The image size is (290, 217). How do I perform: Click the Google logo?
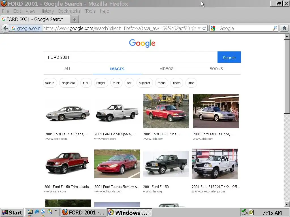pyautogui.click(x=142, y=43)
